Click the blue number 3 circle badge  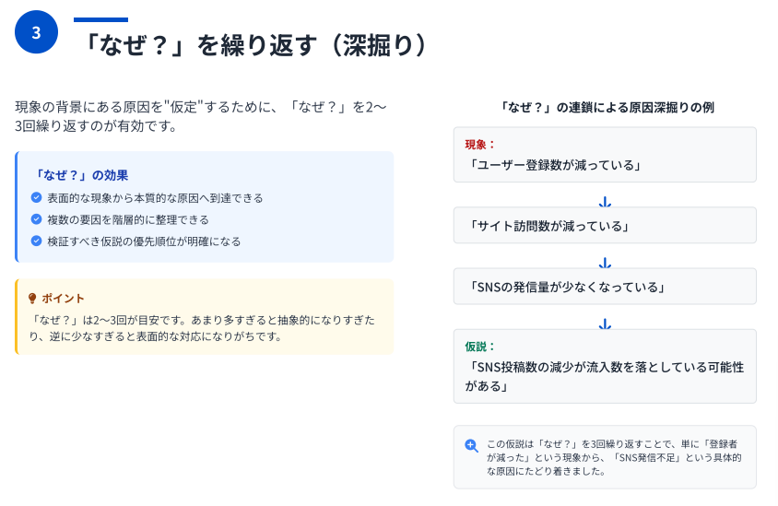(36, 32)
